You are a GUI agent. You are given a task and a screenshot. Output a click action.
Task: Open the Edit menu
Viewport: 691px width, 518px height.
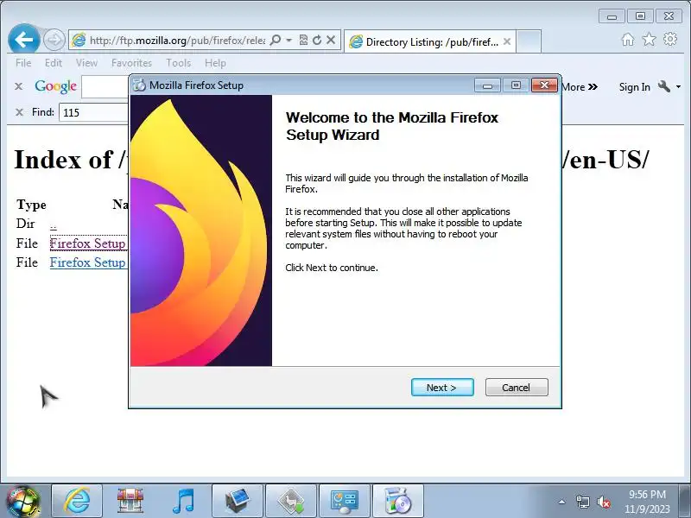pyautogui.click(x=54, y=63)
